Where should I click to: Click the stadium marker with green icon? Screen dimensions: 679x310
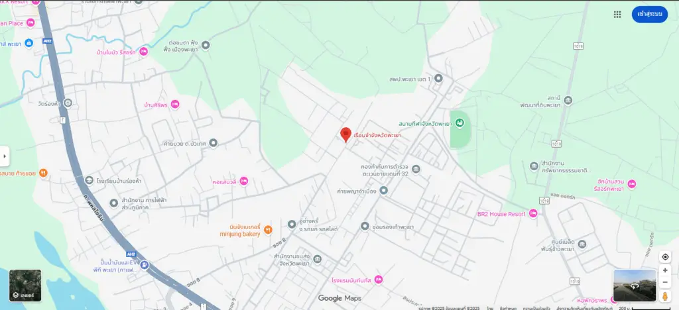click(460, 124)
